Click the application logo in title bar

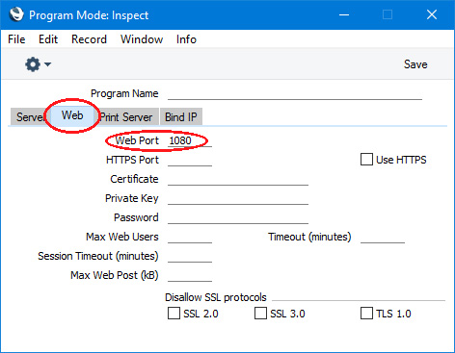point(16,14)
